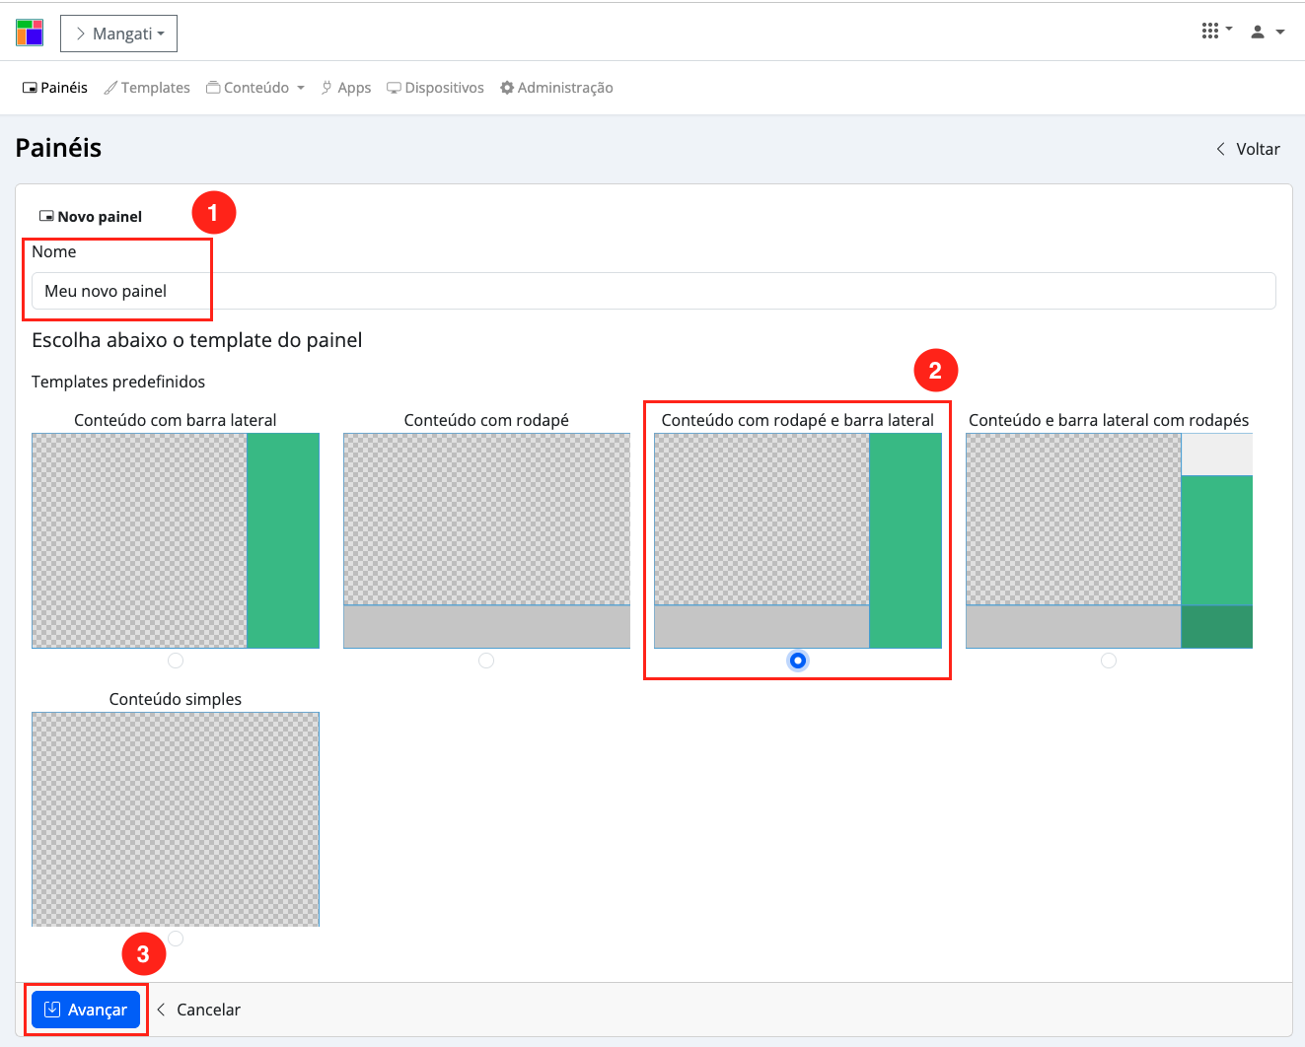Viewport: 1305px width, 1047px height.
Task: Click the colorful app logo icon
Action: [30, 33]
